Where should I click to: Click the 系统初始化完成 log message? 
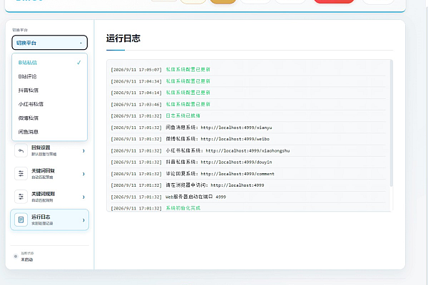[183, 208]
